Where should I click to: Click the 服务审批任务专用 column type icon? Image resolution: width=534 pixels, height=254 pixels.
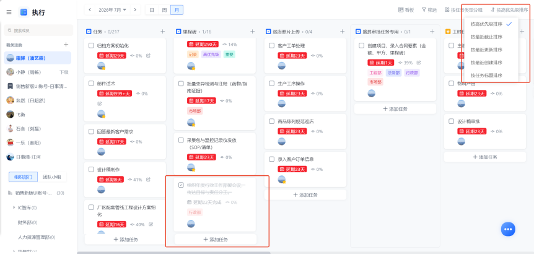click(358, 32)
